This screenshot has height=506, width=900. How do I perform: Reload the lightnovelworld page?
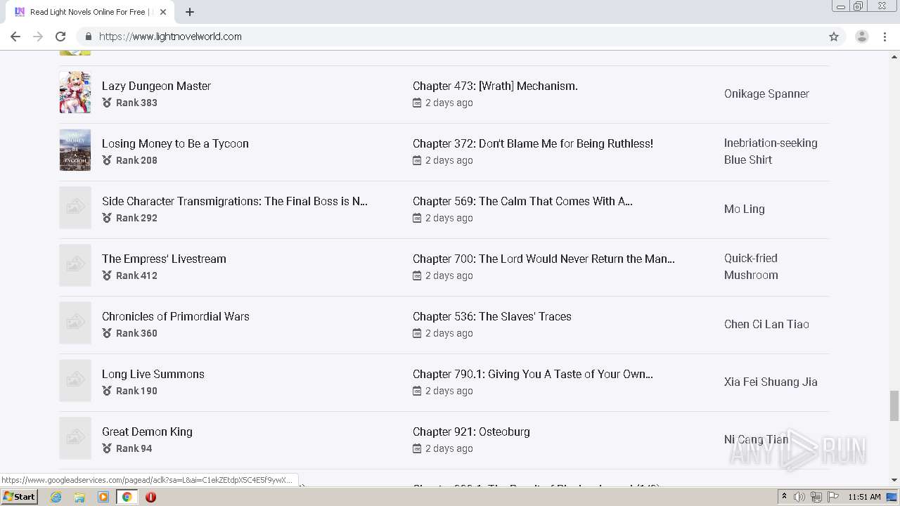pyautogui.click(x=60, y=37)
